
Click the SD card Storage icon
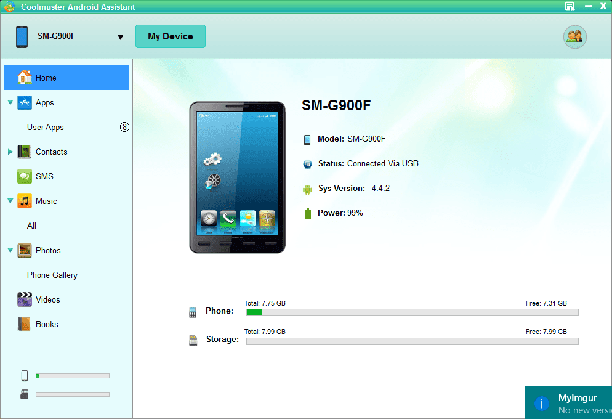[193, 340]
